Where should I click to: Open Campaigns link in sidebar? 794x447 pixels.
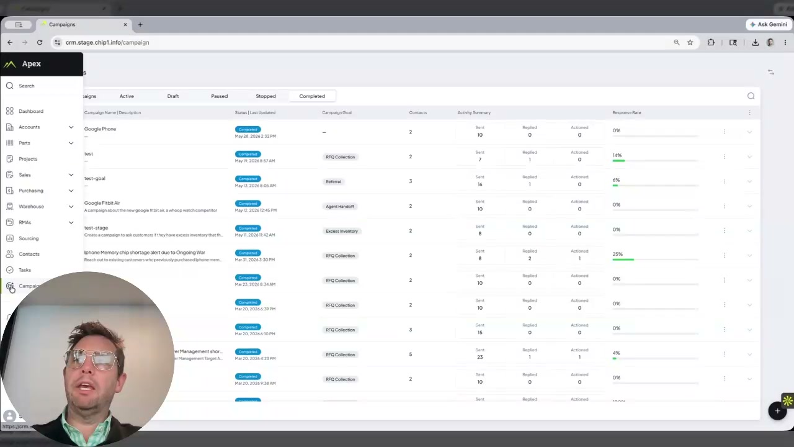(x=29, y=286)
